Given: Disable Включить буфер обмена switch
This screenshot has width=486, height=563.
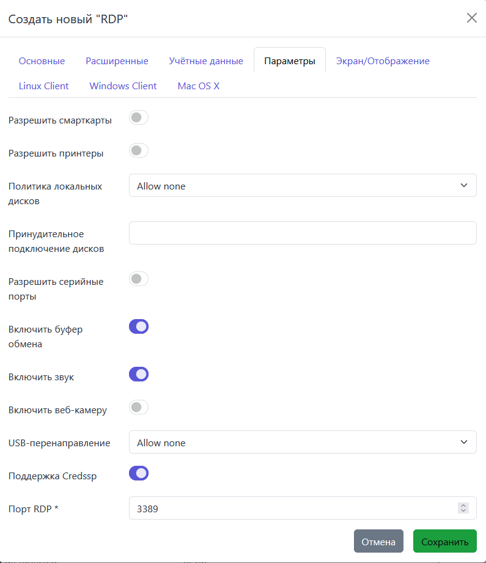Looking at the screenshot, I should [139, 327].
